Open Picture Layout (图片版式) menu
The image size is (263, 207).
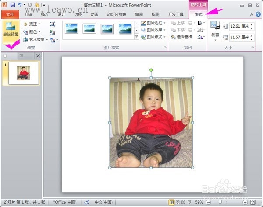[153, 37]
